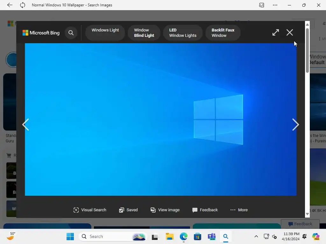
Task: Show hidden system tray icons
Action: (256, 236)
